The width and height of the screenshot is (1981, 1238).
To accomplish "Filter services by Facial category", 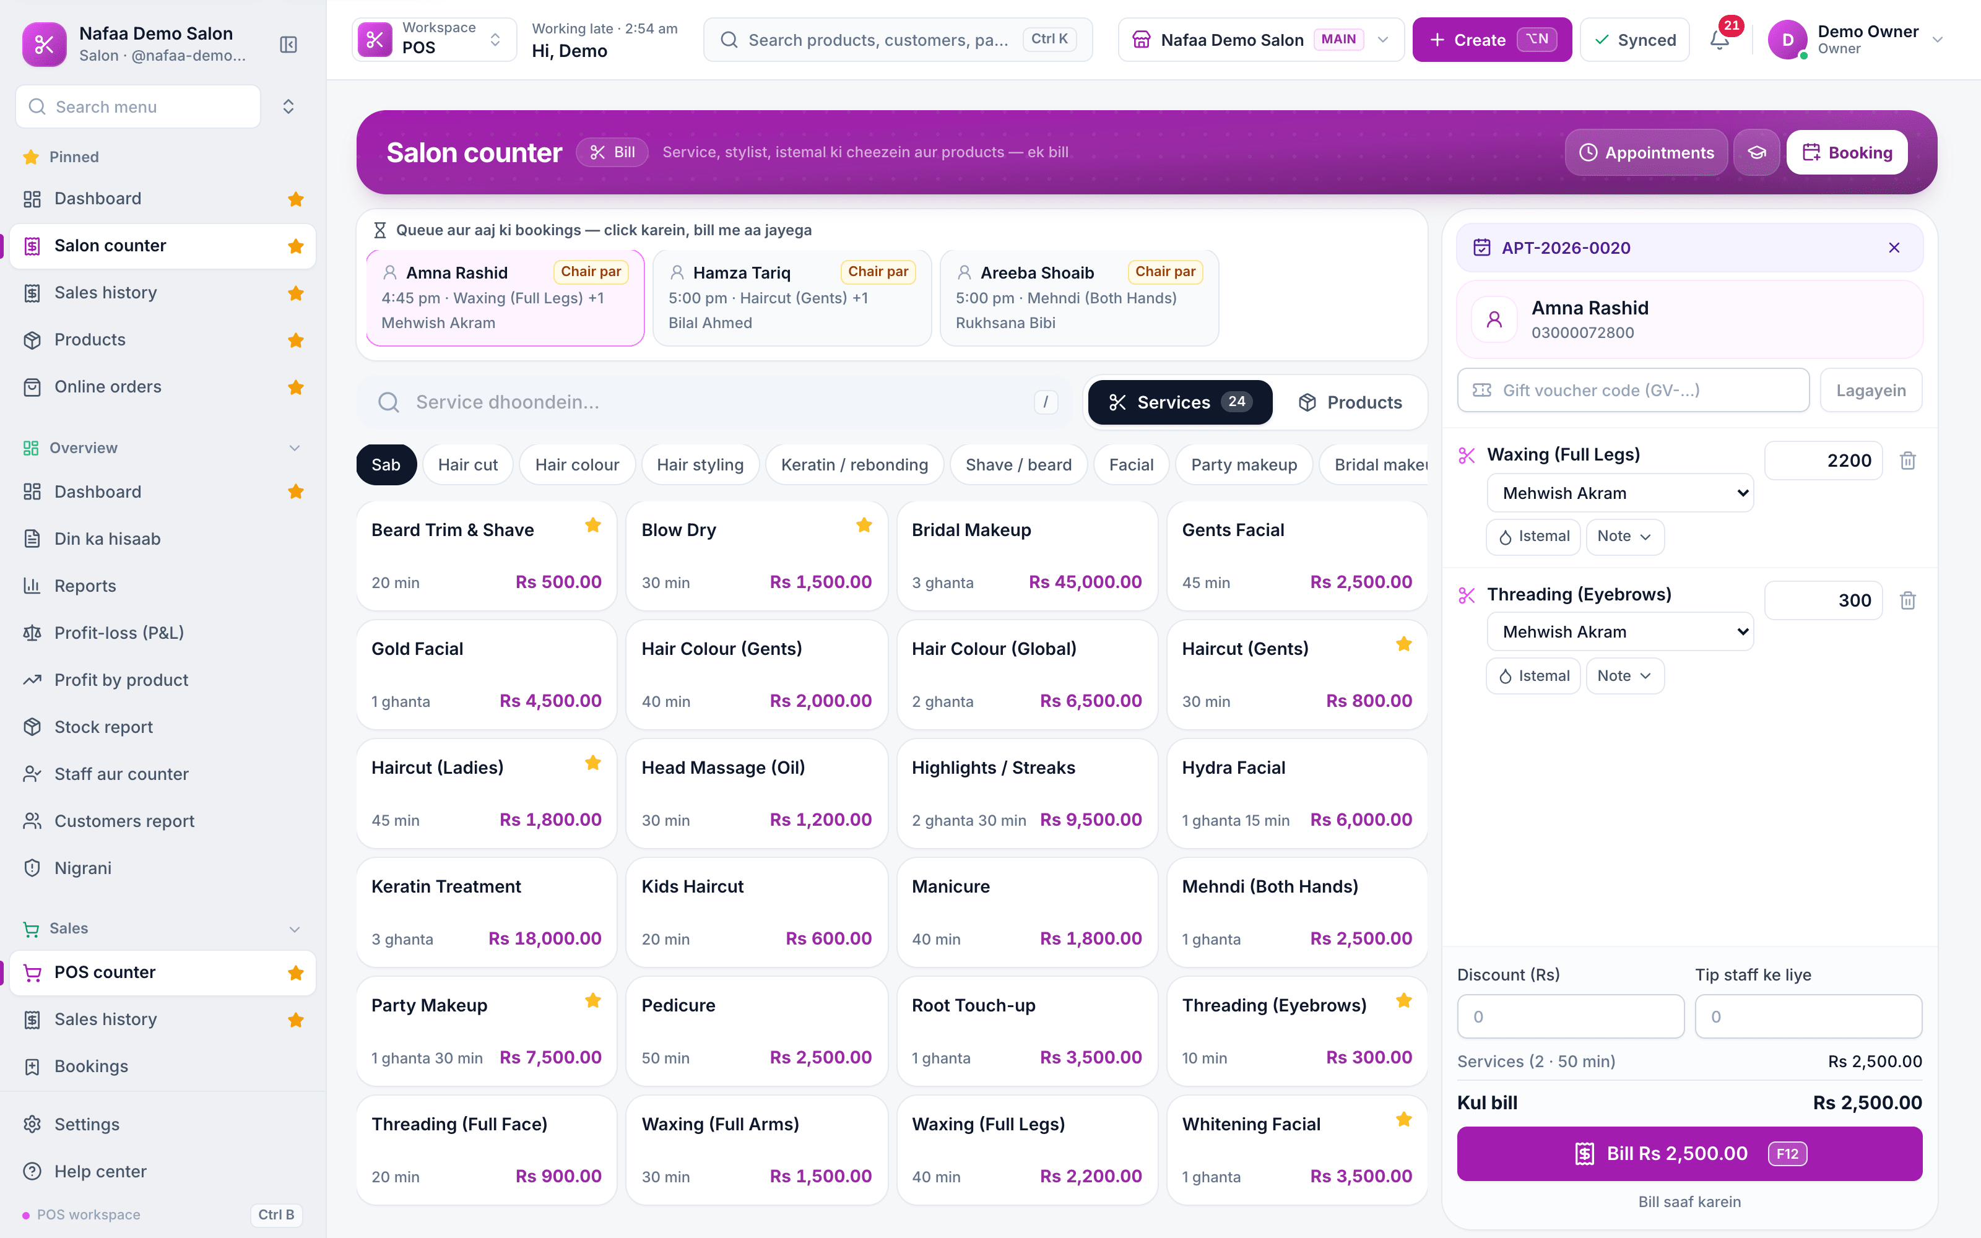I will [1131, 464].
